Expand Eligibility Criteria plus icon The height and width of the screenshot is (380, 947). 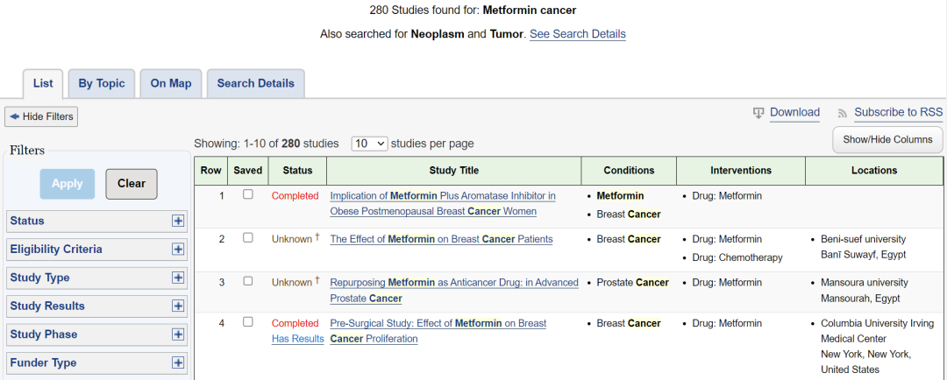pyautogui.click(x=177, y=250)
